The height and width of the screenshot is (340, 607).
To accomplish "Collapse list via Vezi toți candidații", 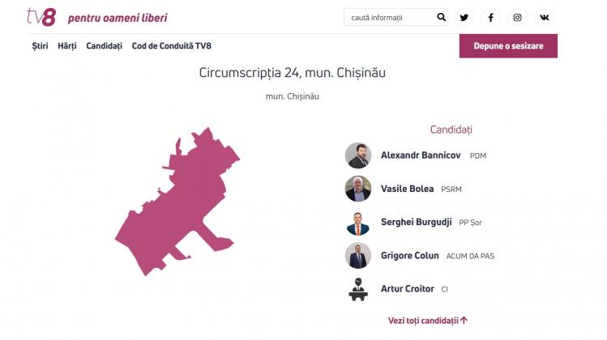I will [428, 321].
